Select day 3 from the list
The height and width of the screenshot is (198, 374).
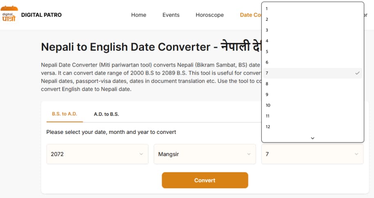(313, 30)
